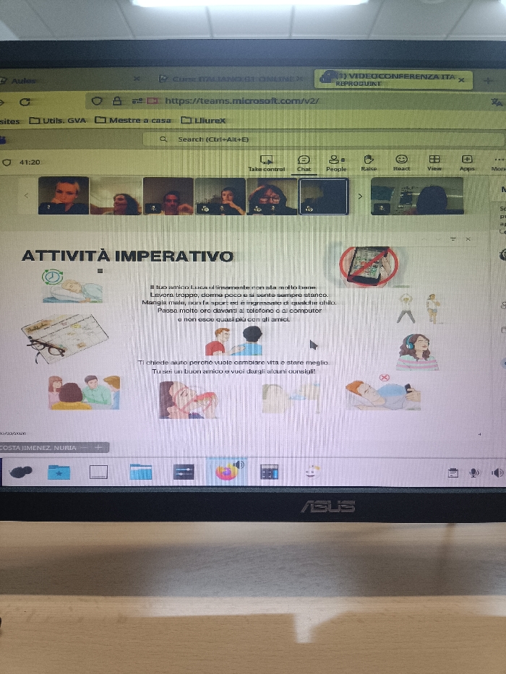Open the More options menu
This screenshot has width=506, height=674.
[x=499, y=164]
